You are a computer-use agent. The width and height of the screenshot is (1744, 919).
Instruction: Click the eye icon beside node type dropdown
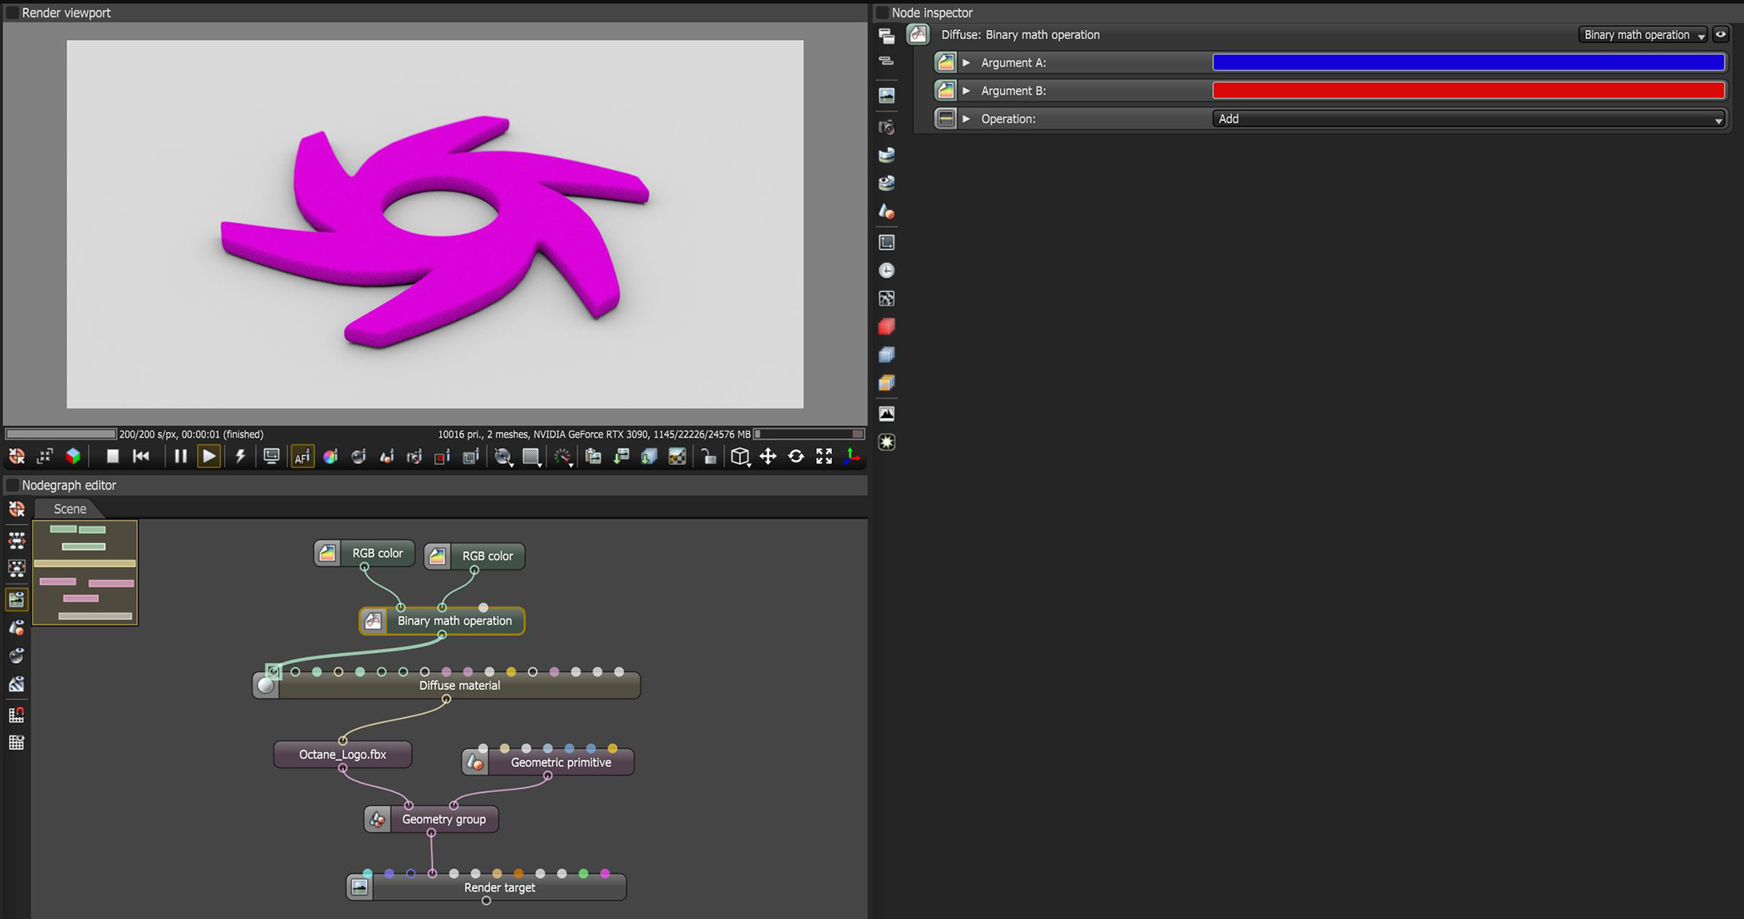pos(1721,35)
